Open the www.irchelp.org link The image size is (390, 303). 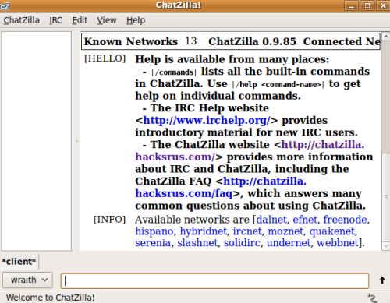coord(207,120)
